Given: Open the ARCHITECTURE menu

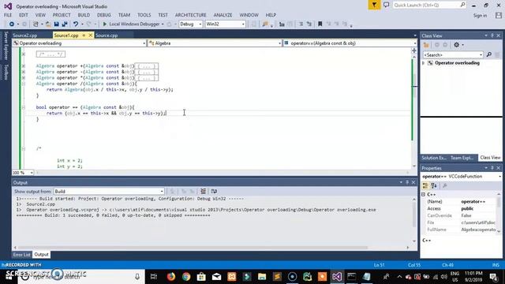Looking at the screenshot, I should tap(191, 15).
